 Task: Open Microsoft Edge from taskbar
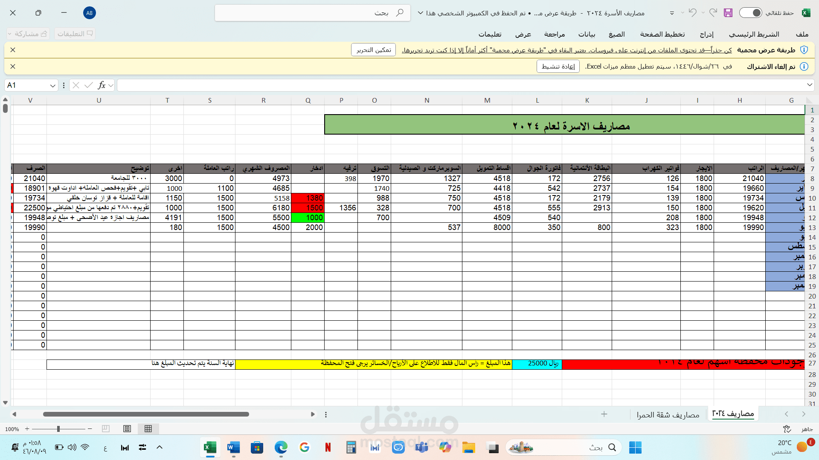[281, 447]
